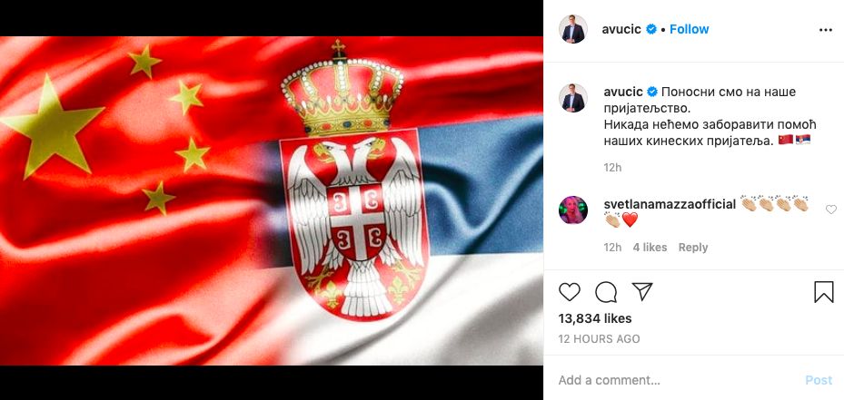Viewport: 844px width, 400px height.
Task: Save the post with bookmark icon
Action: coord(823,292)
